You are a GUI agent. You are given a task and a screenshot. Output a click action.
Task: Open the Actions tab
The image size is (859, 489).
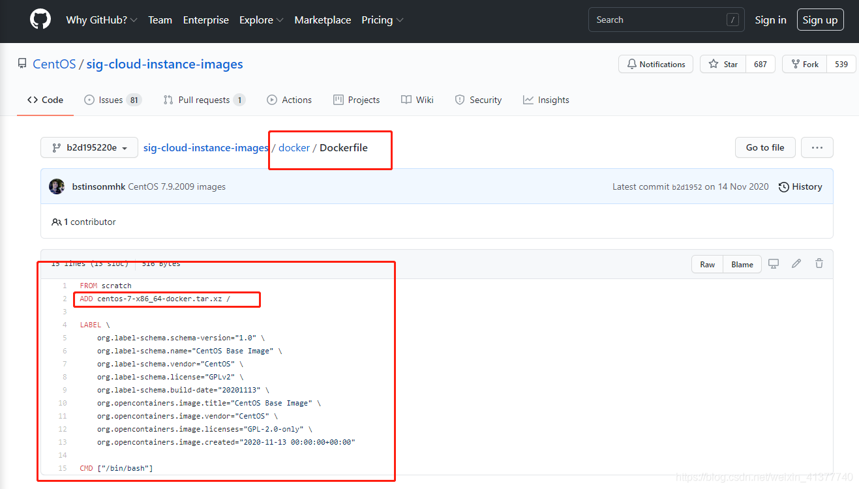click(x=289, y=100)
